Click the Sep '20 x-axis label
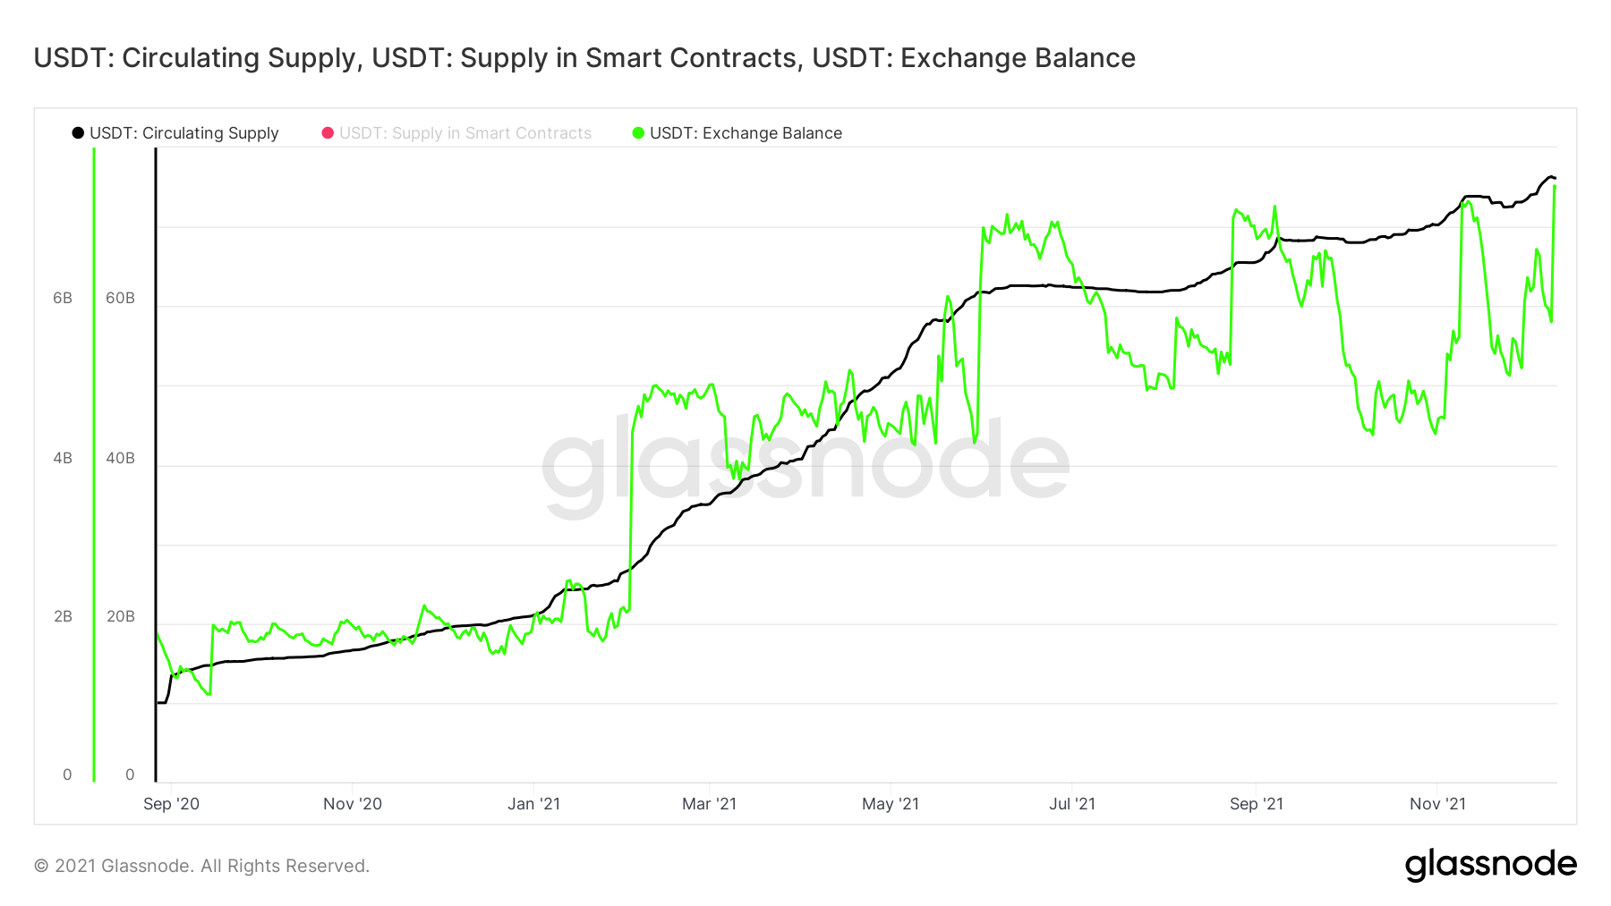The height and width of the screenshot is (906, 1611). [x=171, y=803]
